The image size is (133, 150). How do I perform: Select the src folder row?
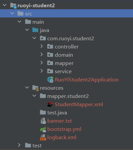66,14
